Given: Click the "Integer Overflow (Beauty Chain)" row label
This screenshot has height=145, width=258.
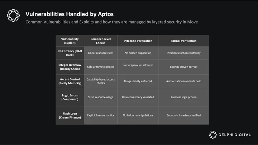Looking at the screenshot, I should pos(70,67).
